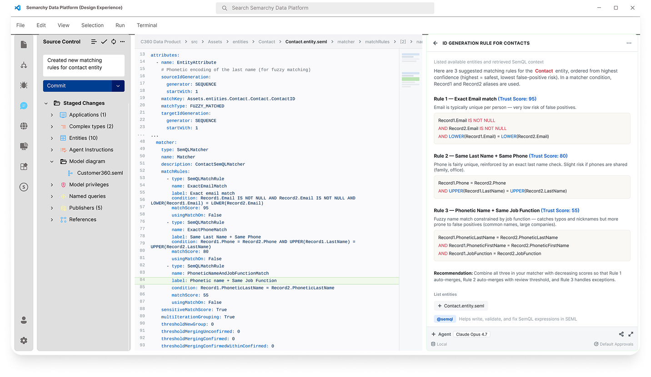Open the Terminal menu
Screen dimensions: 651x377
click(147, 25)
